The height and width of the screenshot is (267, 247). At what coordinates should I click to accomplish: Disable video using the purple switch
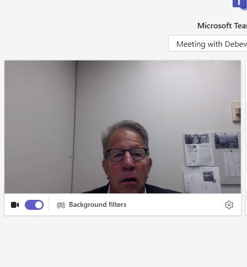[34, 205]
